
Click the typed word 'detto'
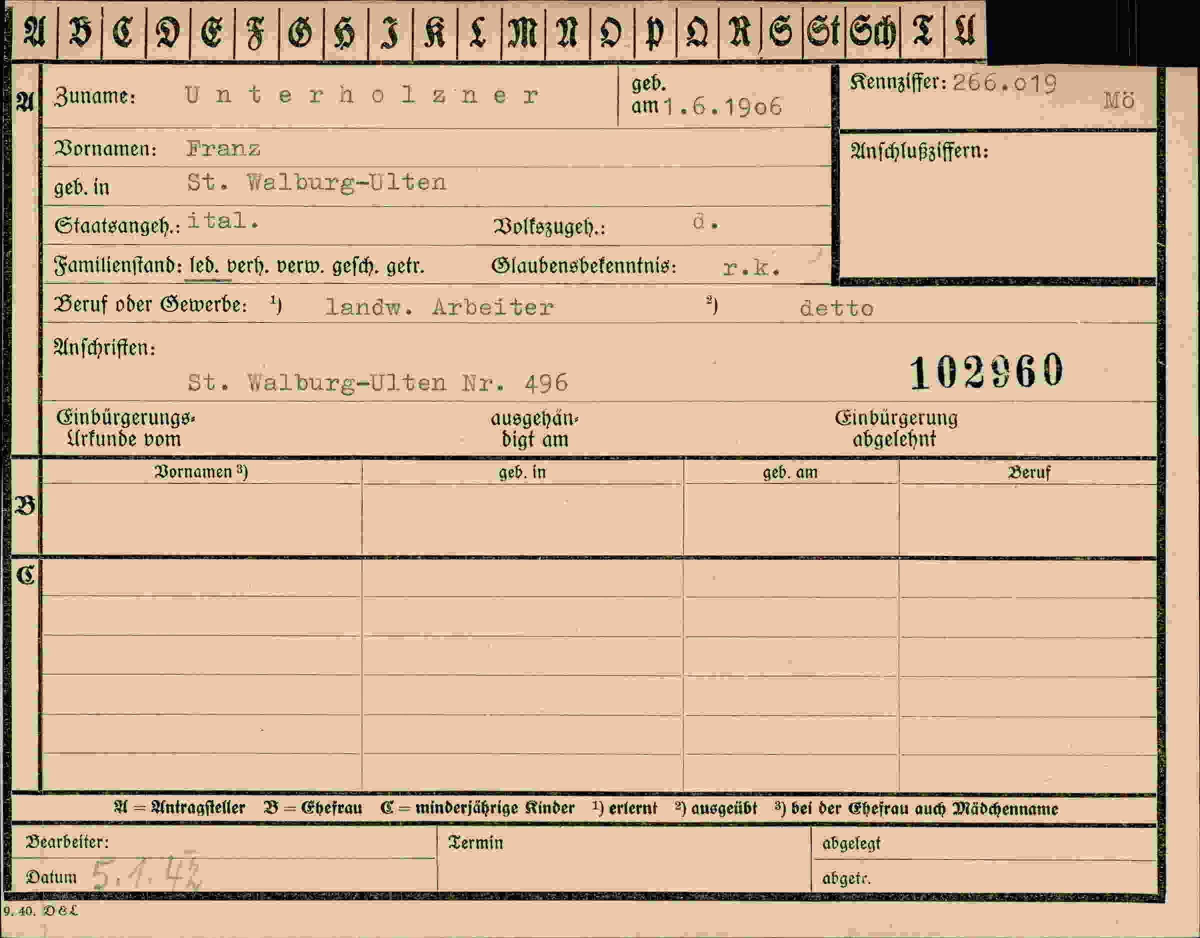837,308
